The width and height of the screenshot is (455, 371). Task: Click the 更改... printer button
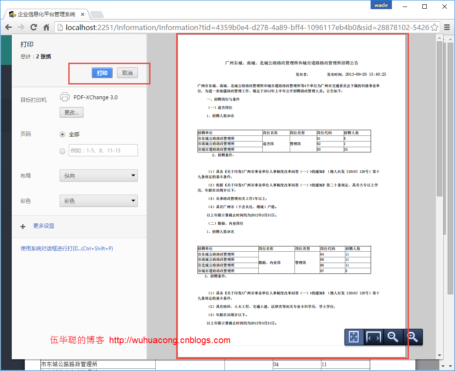(x=71, y=112)
